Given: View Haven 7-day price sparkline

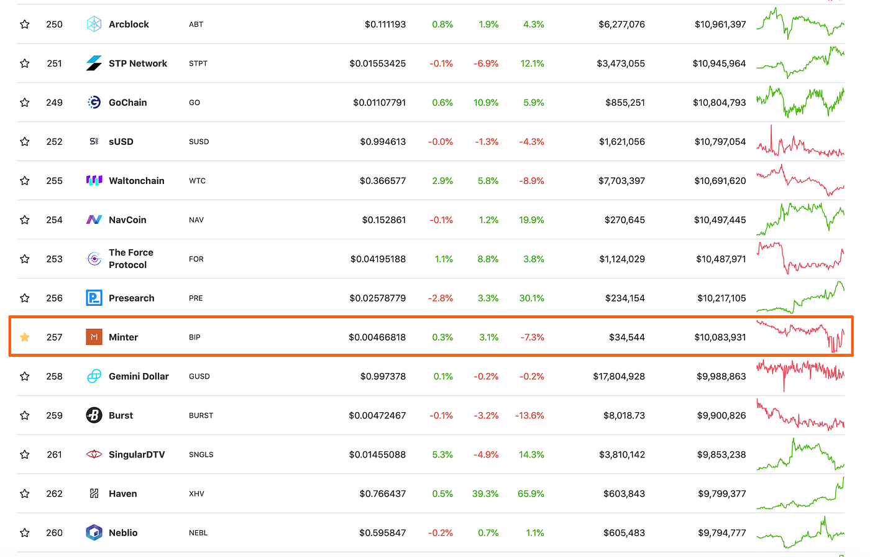Looking at the screenshot, I should coord(800,494).
